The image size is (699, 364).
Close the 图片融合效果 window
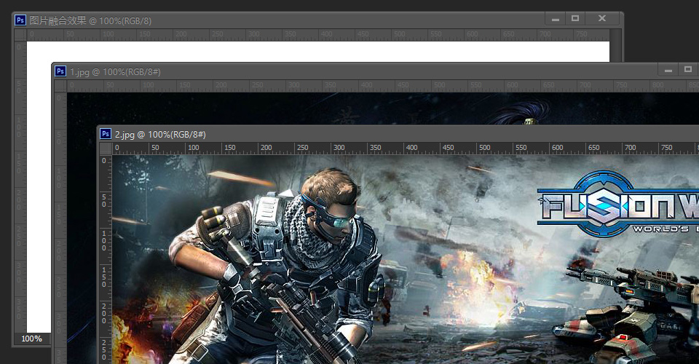tap(602, 19)
